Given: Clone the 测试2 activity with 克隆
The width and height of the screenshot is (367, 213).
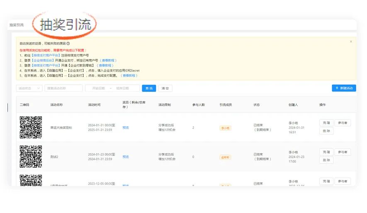Looking at the screenshot, I should click(x=326, y=152).
